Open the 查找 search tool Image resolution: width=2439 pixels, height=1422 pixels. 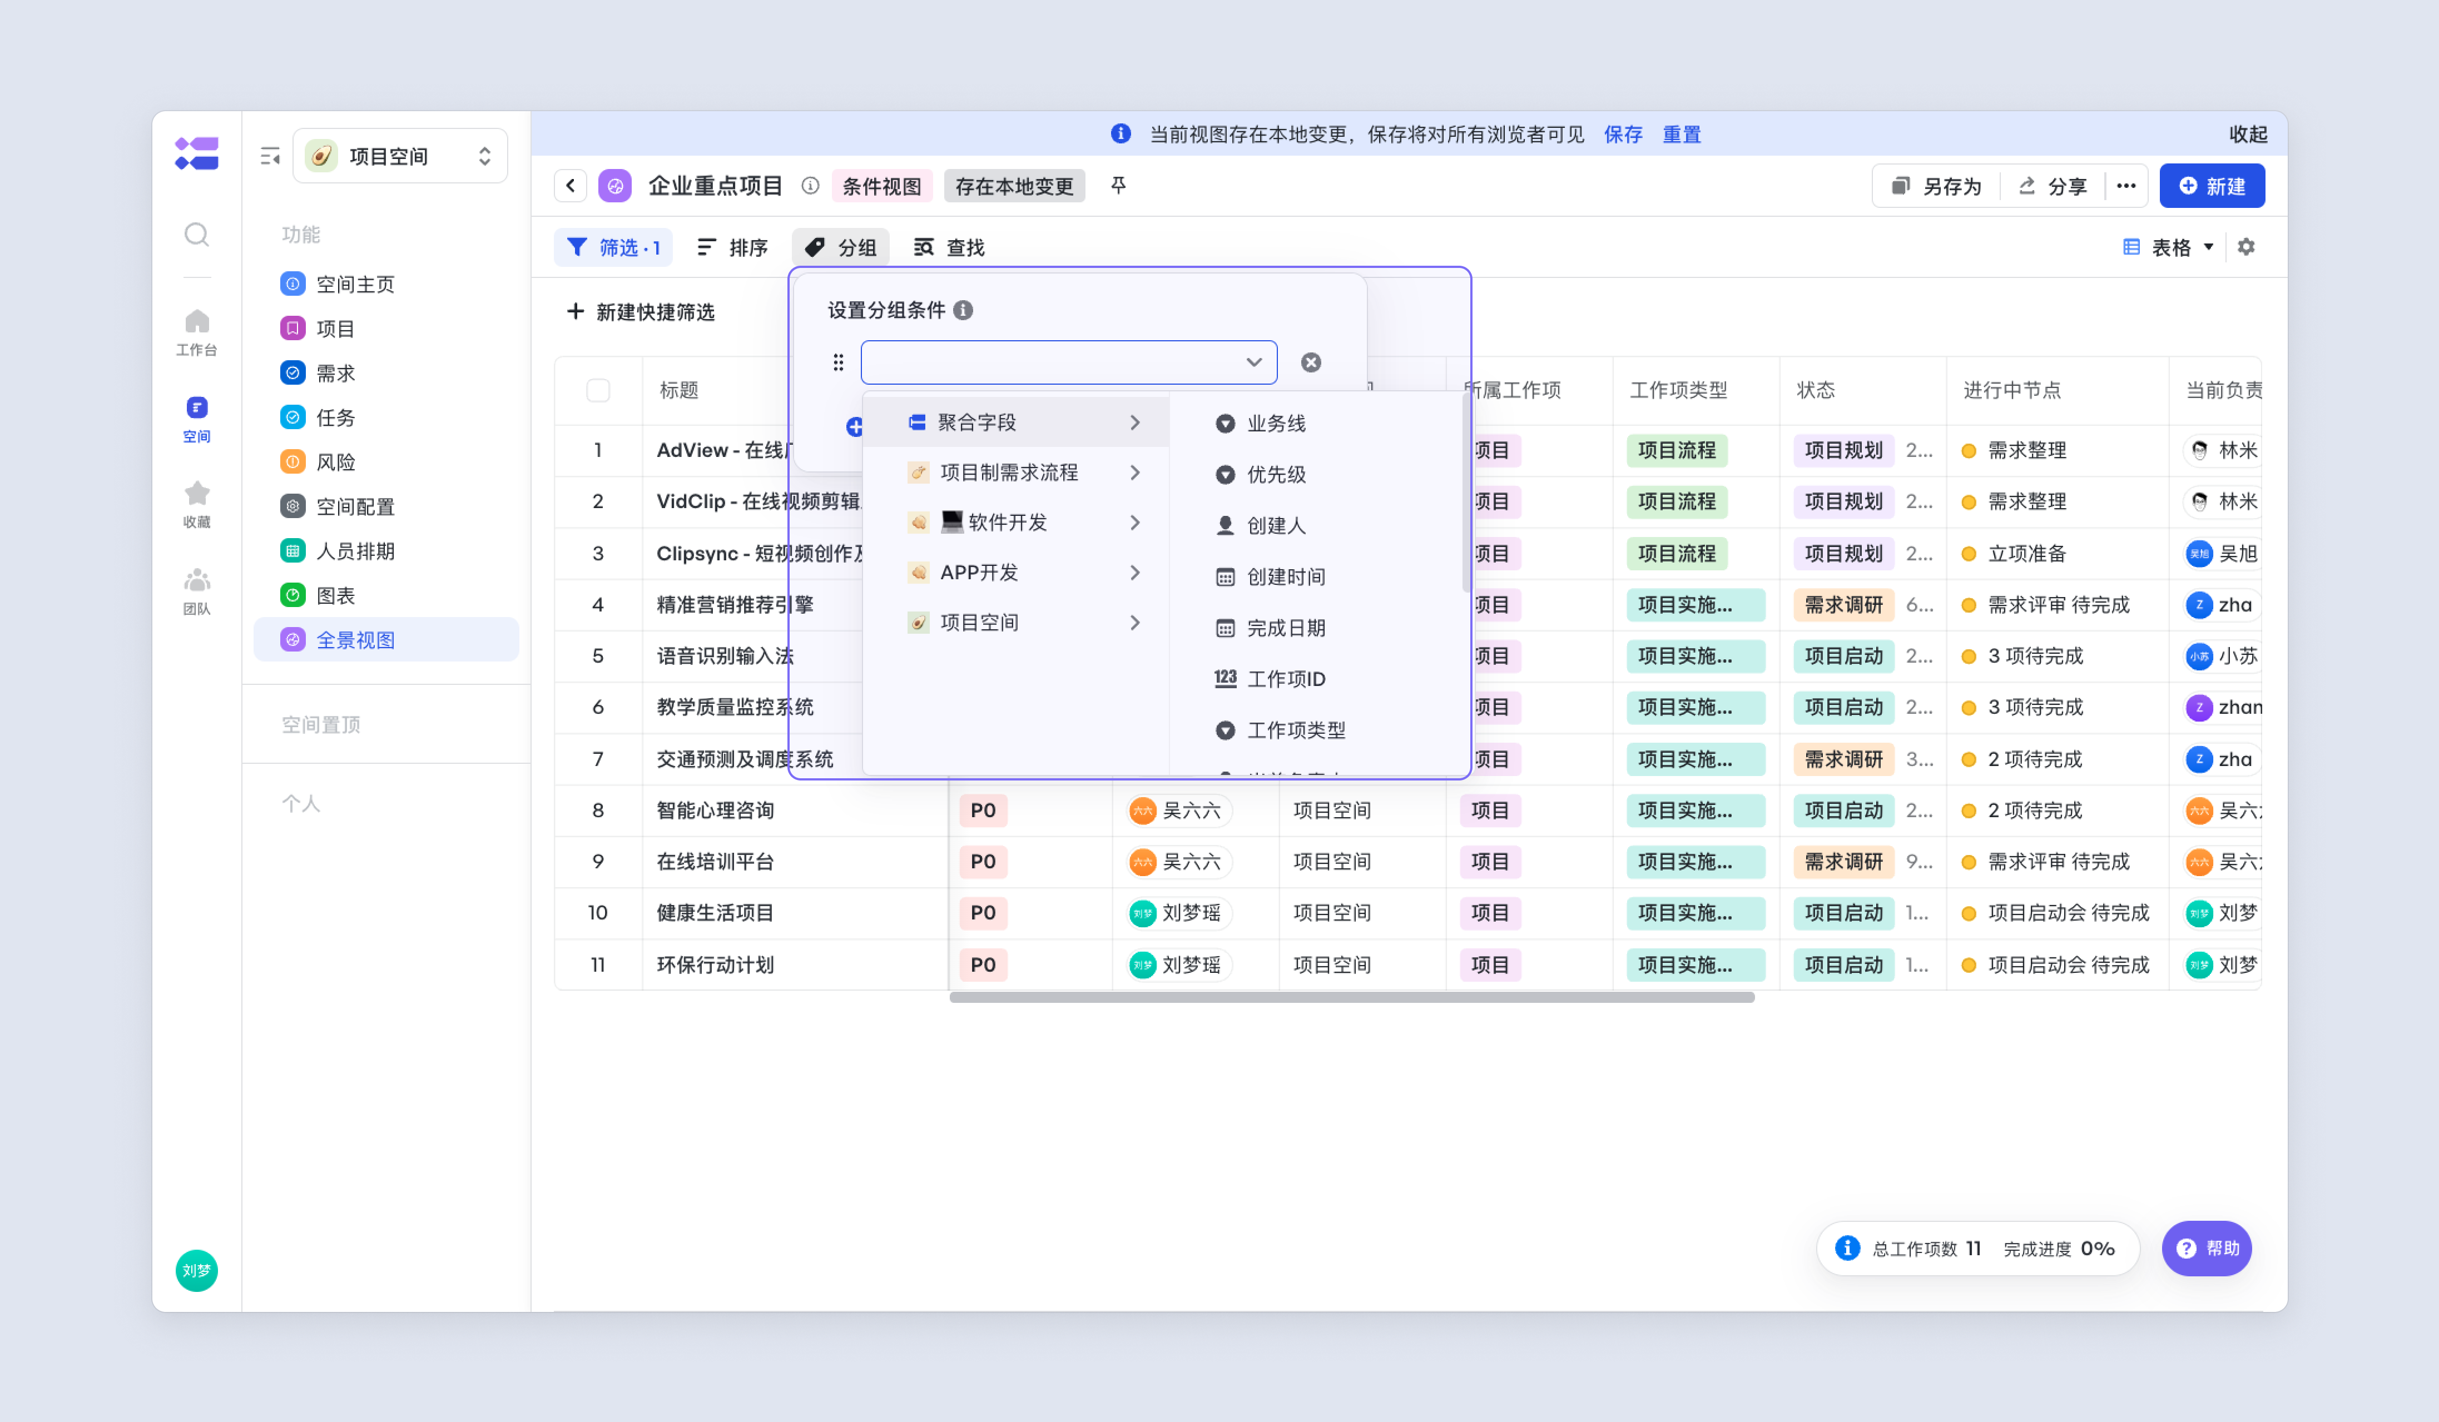tap(949, 247)
